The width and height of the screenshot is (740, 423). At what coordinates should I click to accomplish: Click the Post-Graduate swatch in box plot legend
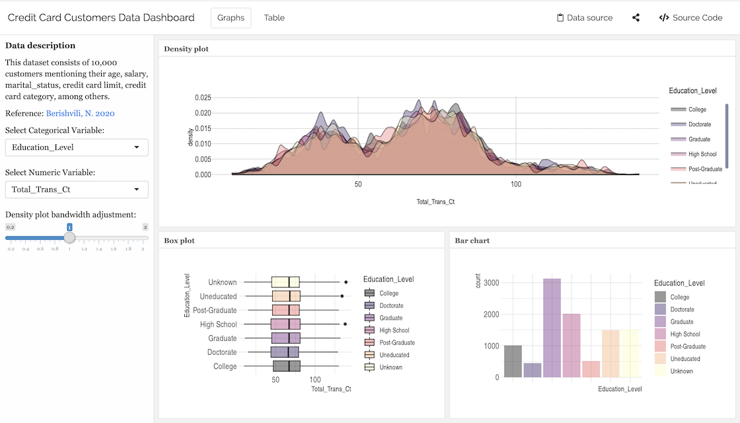[x=369, y=342]
